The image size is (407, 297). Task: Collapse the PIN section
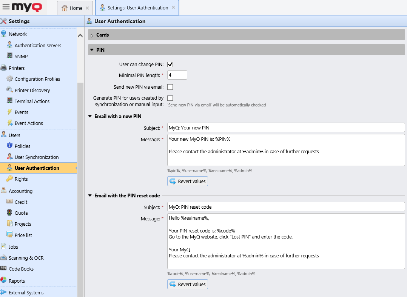coord(92,49)
